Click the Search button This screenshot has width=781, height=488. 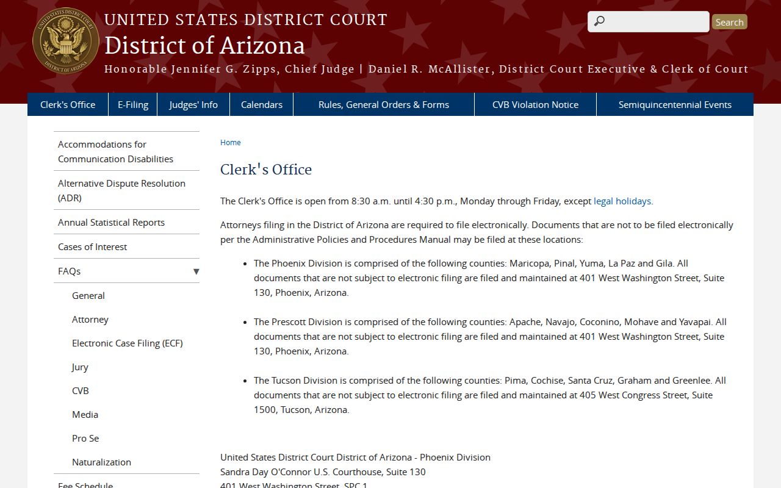click(x=730, y=22)
